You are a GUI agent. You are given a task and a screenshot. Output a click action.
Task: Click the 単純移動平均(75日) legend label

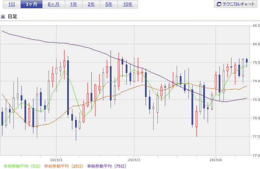(107, 166)
